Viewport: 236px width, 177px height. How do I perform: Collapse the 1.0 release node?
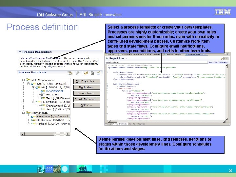[29, 84]
